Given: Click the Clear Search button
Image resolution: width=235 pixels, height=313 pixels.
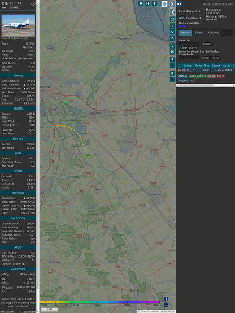Looking at the screenshot, I should (189, 47).
